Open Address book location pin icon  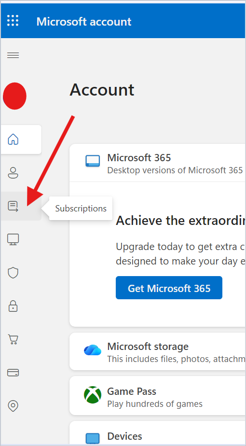(13, 406)
